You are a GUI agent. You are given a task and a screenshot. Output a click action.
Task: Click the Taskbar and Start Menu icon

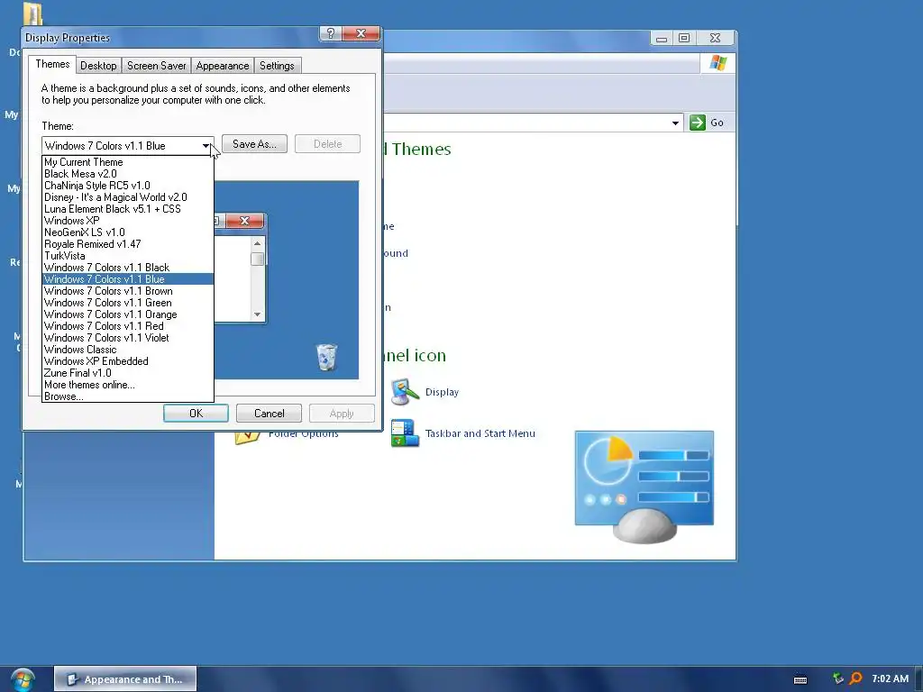coord(405,433)
